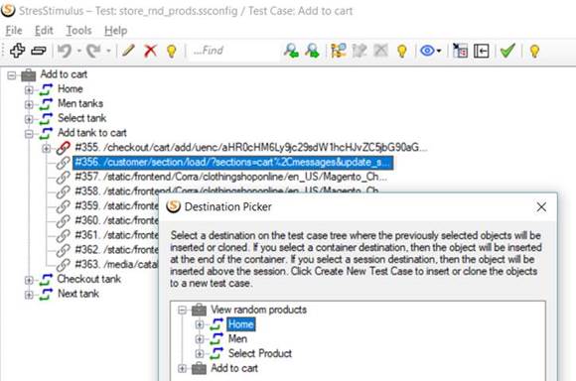Expand the Next tank page node
576x381 pixels.
coord(29,295)
